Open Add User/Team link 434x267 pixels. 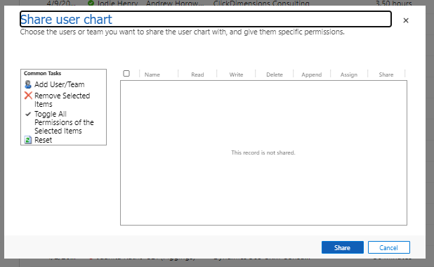(60, 84)
